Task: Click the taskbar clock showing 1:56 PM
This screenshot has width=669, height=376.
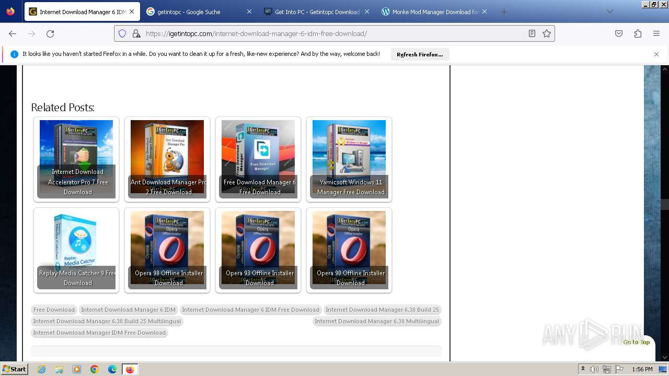Action: coord(642,369)
